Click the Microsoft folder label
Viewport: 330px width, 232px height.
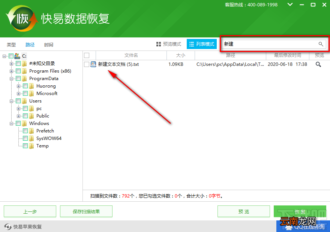(47, 94)
